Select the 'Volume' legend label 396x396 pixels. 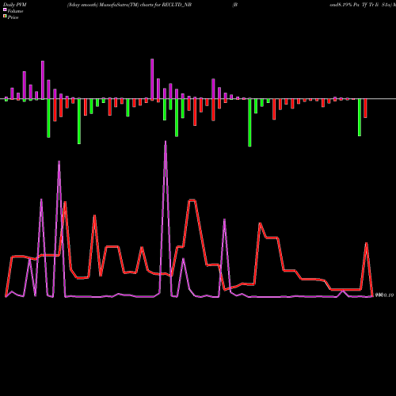[x=15, y=11]
